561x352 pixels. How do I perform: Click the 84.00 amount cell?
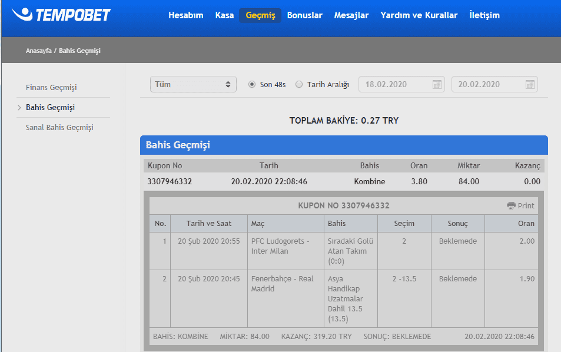pyautogui.click(x=469, y=181)
